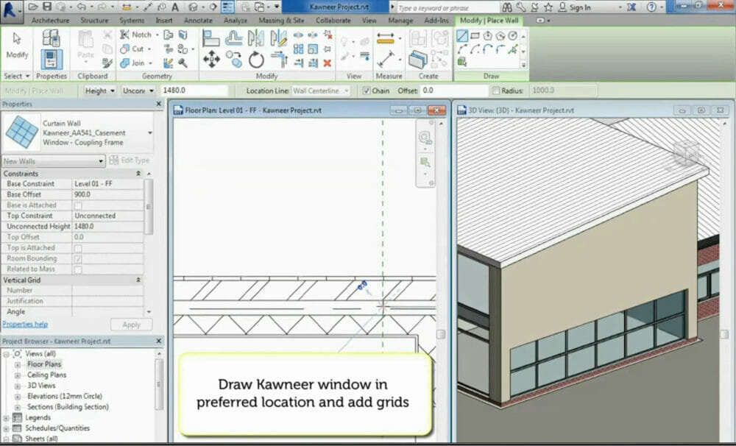Screen dimensions: 736x446
Task: Click the Open folder icon in quick access toolbar
Action: (x=33, y=7)
